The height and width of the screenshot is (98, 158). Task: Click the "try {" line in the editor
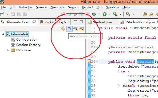124,71
